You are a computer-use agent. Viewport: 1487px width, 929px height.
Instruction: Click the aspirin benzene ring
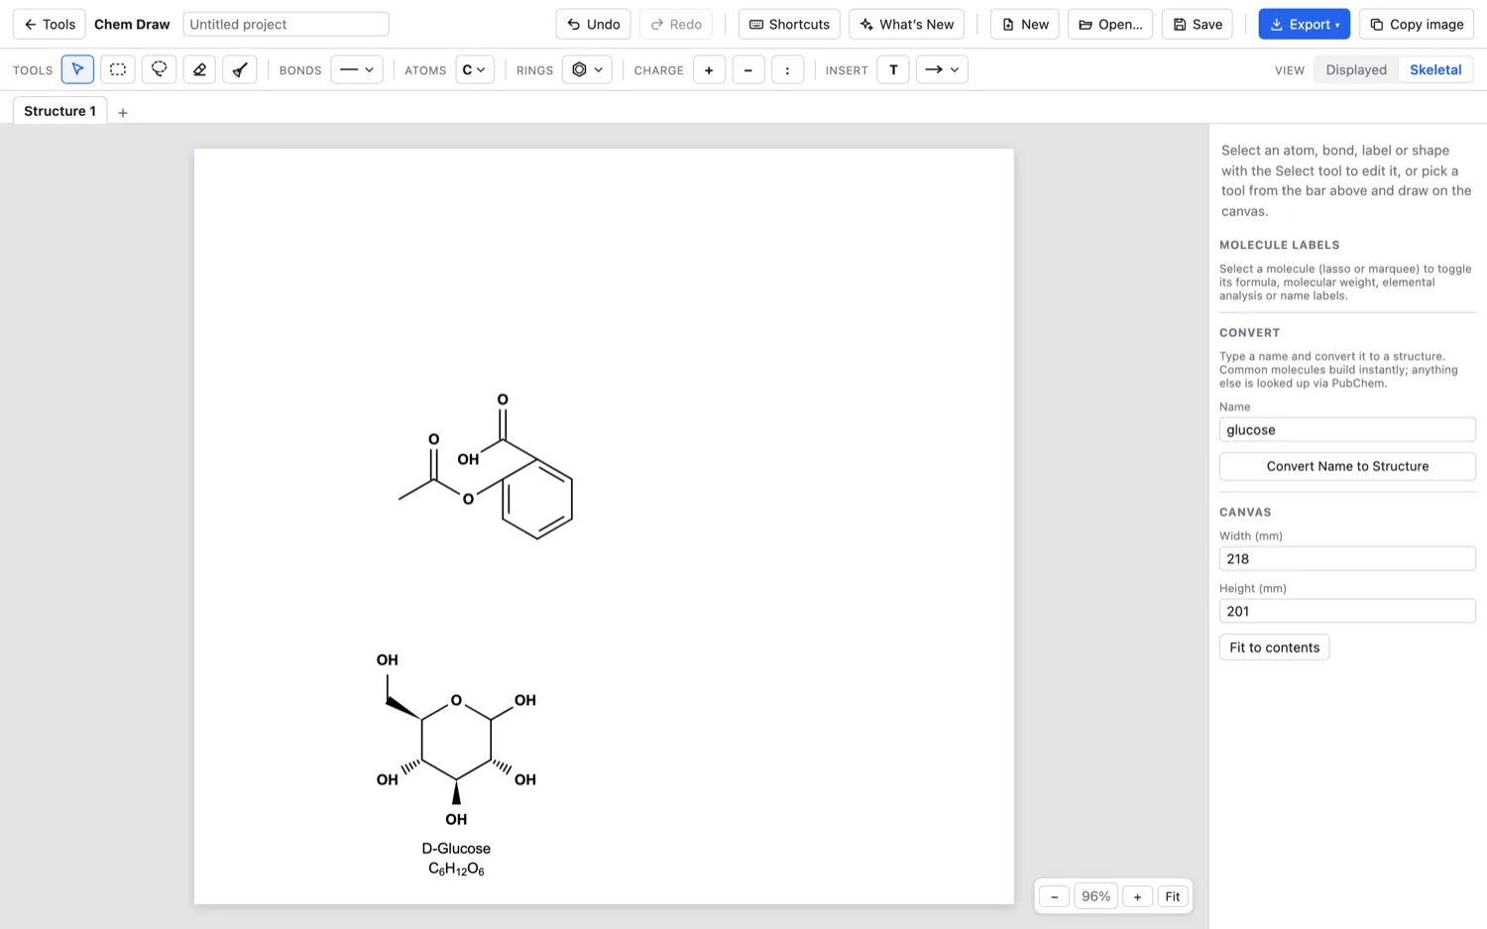[x=537, y=499]
